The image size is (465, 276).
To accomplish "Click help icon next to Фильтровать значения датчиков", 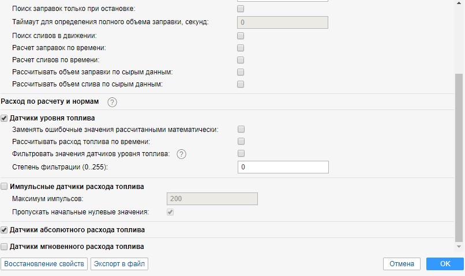I will click(182, 154).
